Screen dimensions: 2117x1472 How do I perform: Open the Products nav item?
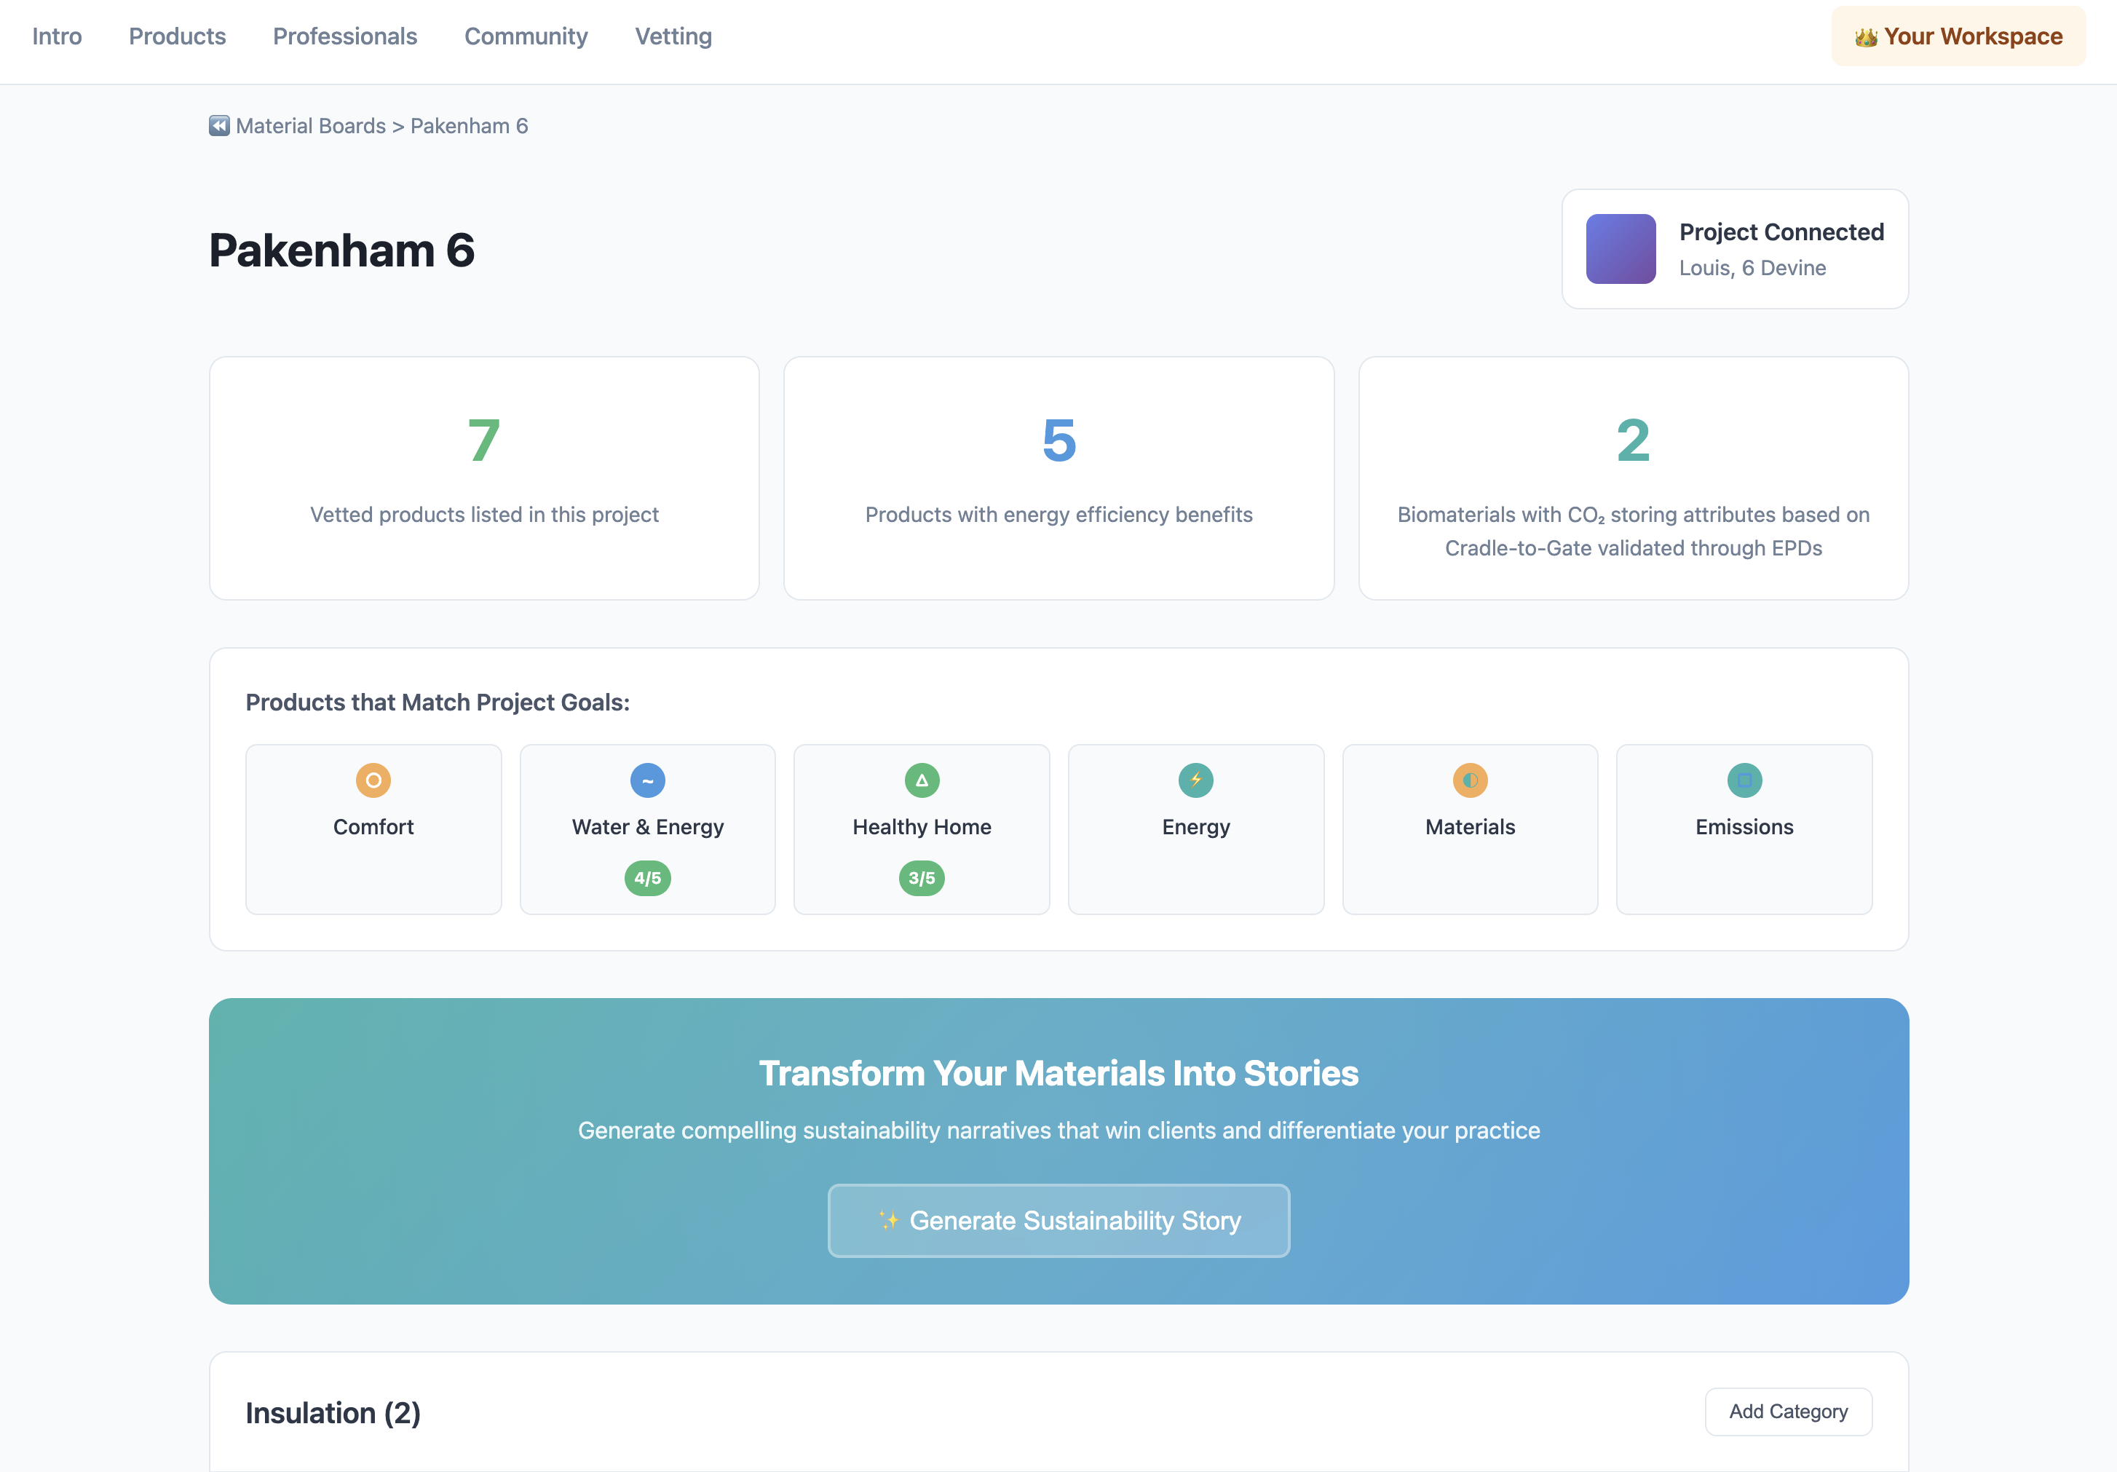point(177,37)
